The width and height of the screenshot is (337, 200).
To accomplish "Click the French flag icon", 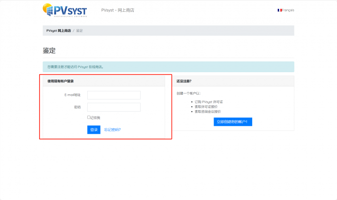I will (x=280, y=10).
